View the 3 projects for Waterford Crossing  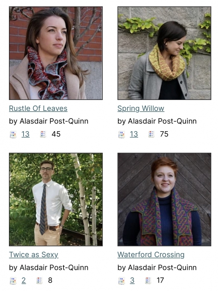click(132, 280)
